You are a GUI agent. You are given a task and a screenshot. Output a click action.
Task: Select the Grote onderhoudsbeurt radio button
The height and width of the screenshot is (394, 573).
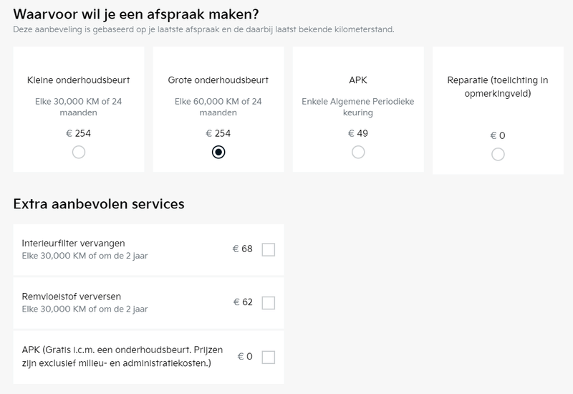click(x=218, y=152)
